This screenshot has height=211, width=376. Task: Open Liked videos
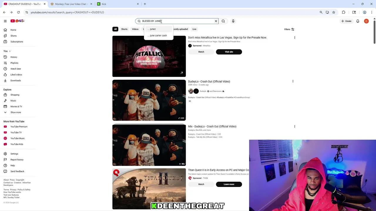point(16,75)
